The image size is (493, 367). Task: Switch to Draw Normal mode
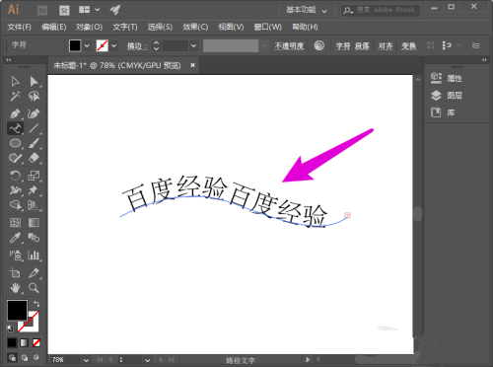12,357
